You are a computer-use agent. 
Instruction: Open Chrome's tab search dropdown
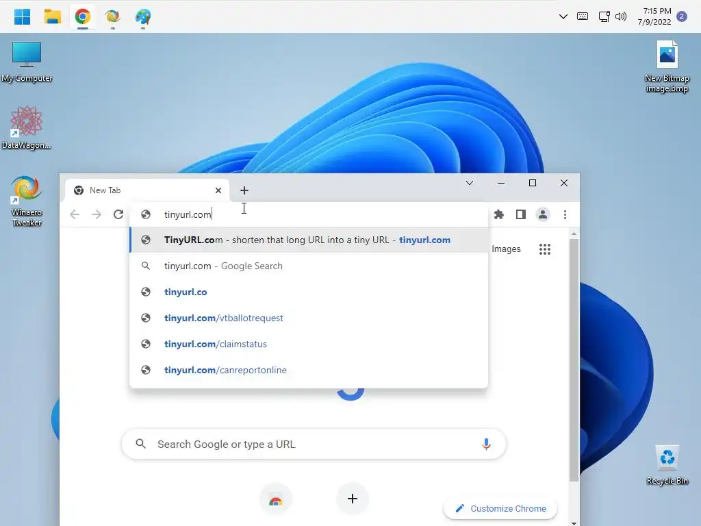470,183
